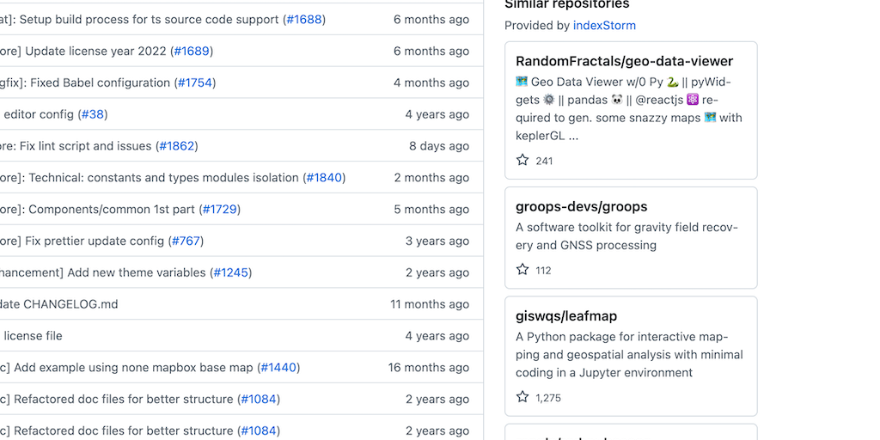
Task: Open giswqs/leafmap repository
Action: tap(565, 316)
